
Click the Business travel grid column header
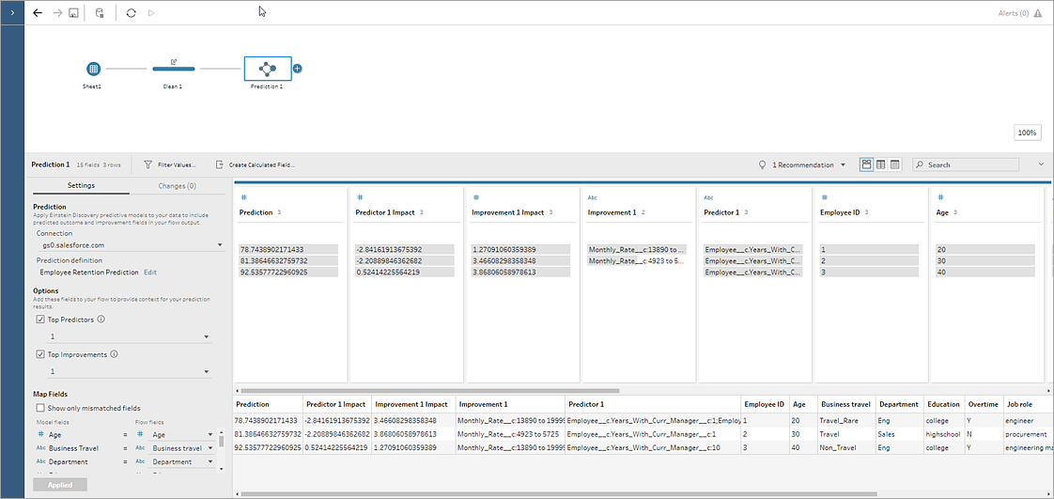pyautogui.click(x=847, y=404)
